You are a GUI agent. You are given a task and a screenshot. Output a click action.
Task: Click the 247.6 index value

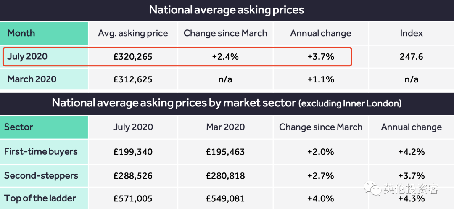coord(411,56)
